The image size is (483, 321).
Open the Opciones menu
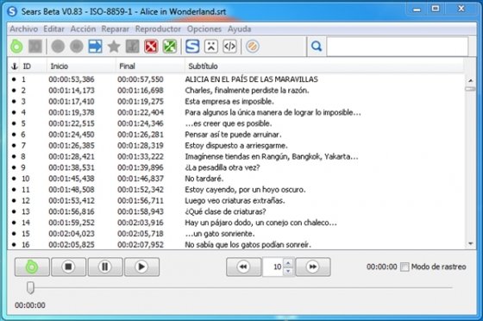click(x=204, y=29)
